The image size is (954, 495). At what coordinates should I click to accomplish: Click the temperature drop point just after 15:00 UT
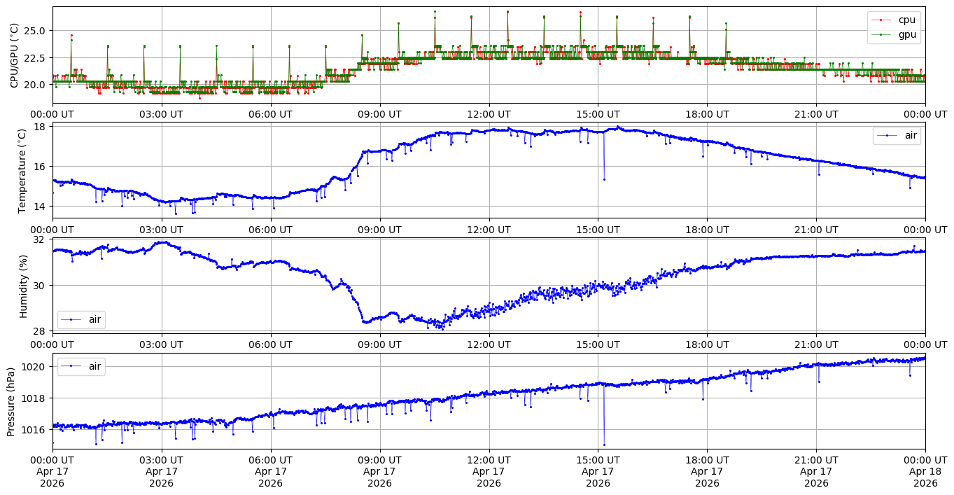604,179
